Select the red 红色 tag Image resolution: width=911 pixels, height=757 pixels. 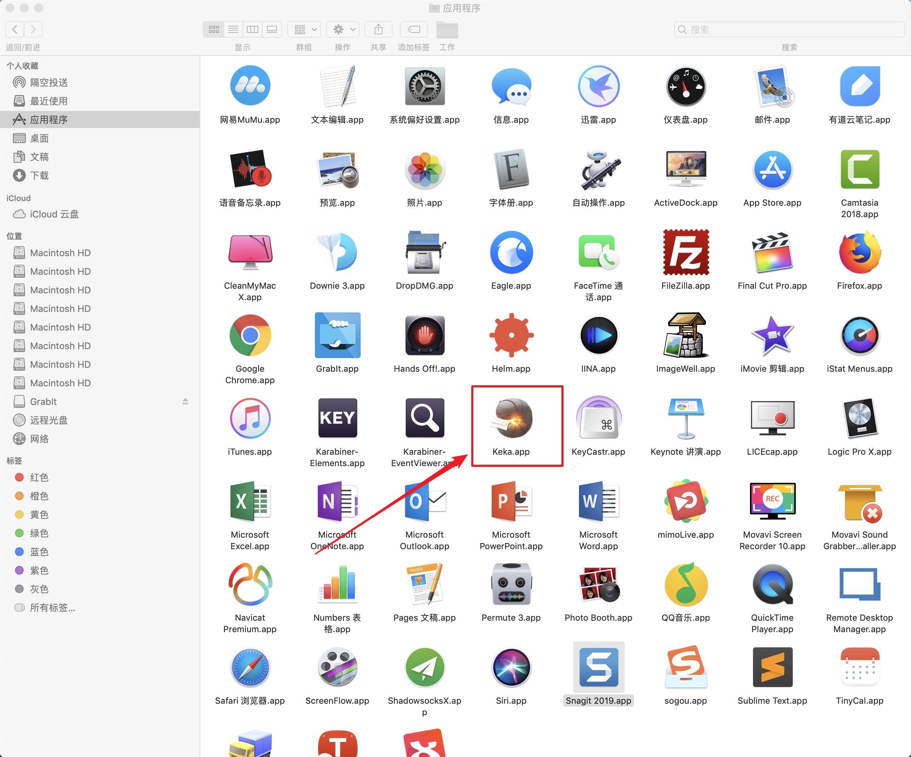pyautogui.click(x=39, y=477)
